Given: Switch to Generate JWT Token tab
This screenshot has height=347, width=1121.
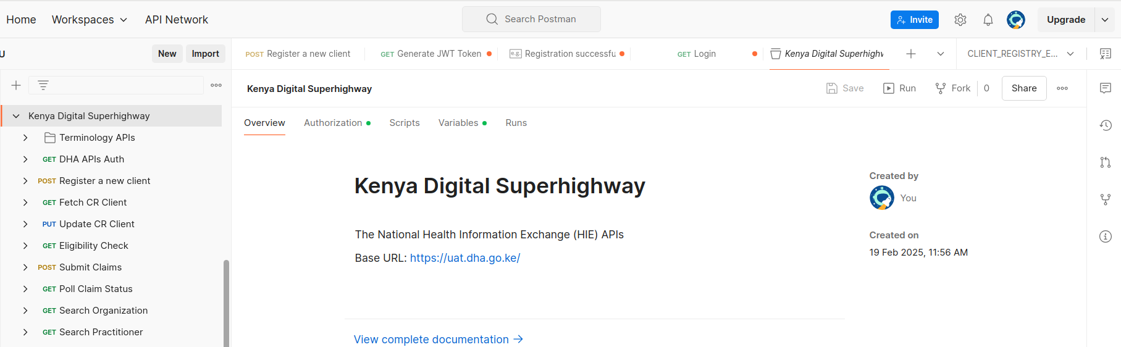Looking at the screenshot, I should point(436,54).
